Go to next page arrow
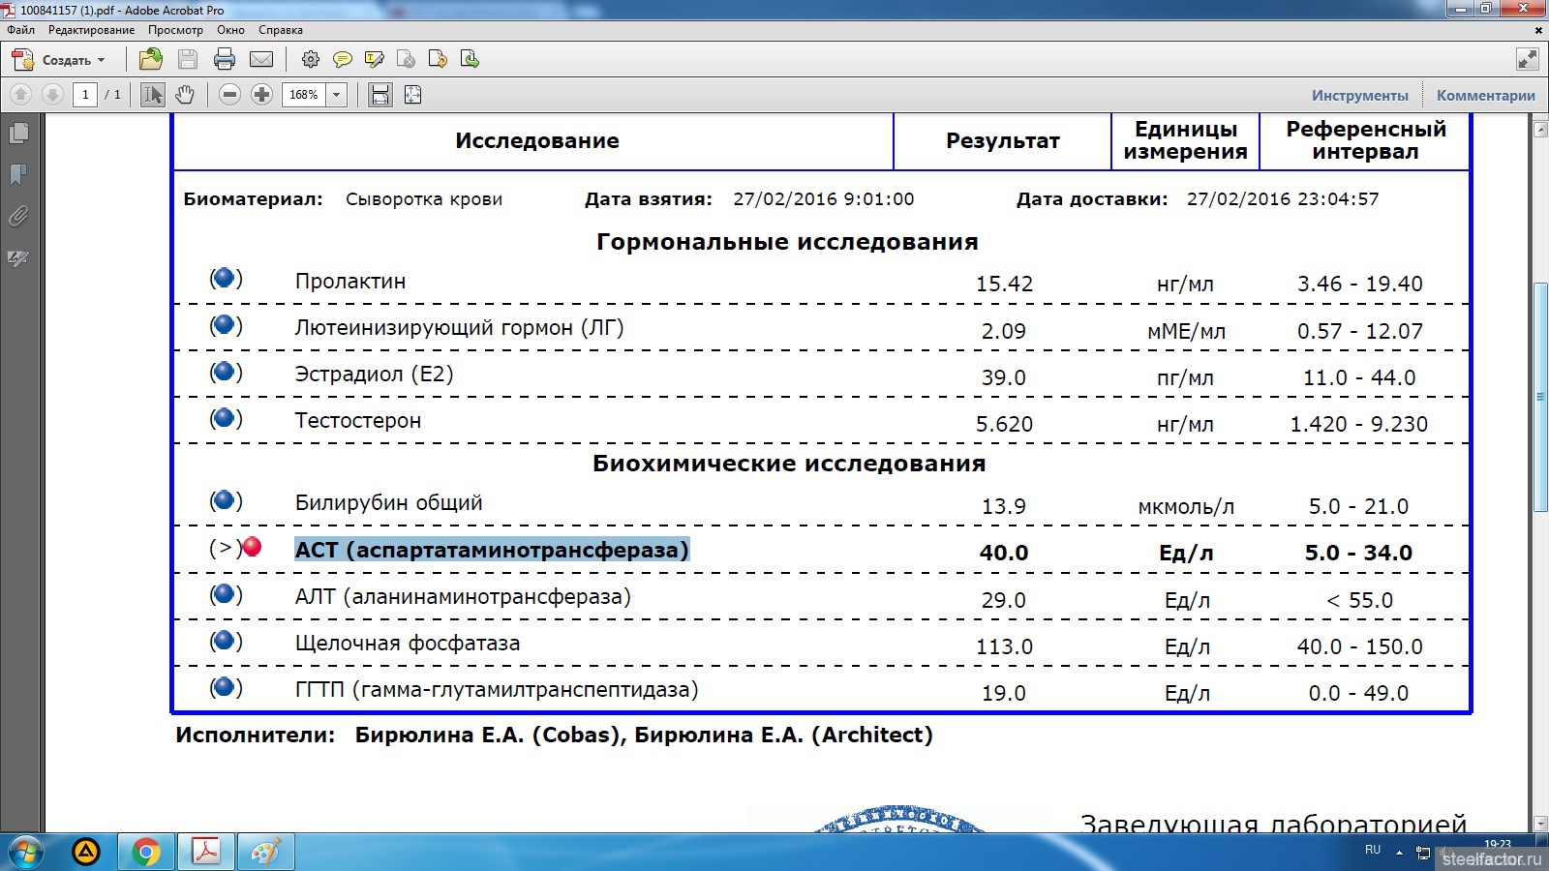The height and width of the screenshot is (871, 1549). [53, 95]
